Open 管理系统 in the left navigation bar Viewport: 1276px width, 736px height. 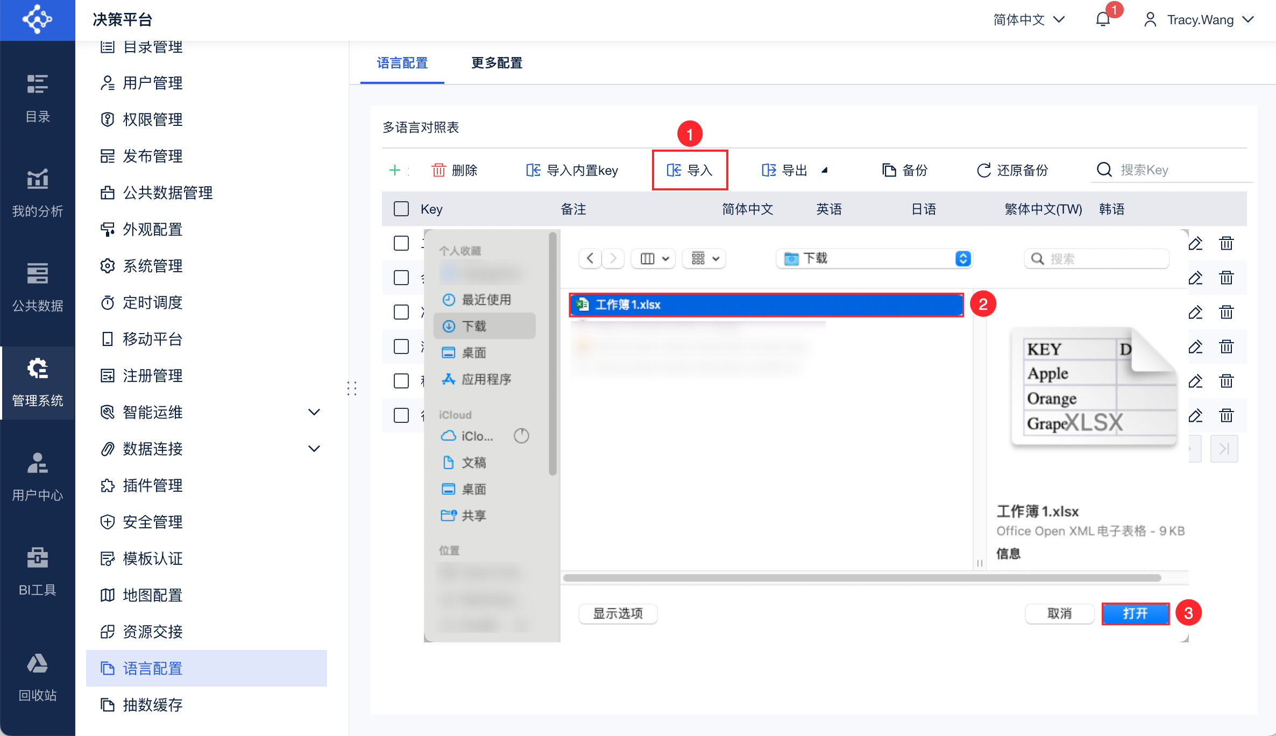(38, 383)
